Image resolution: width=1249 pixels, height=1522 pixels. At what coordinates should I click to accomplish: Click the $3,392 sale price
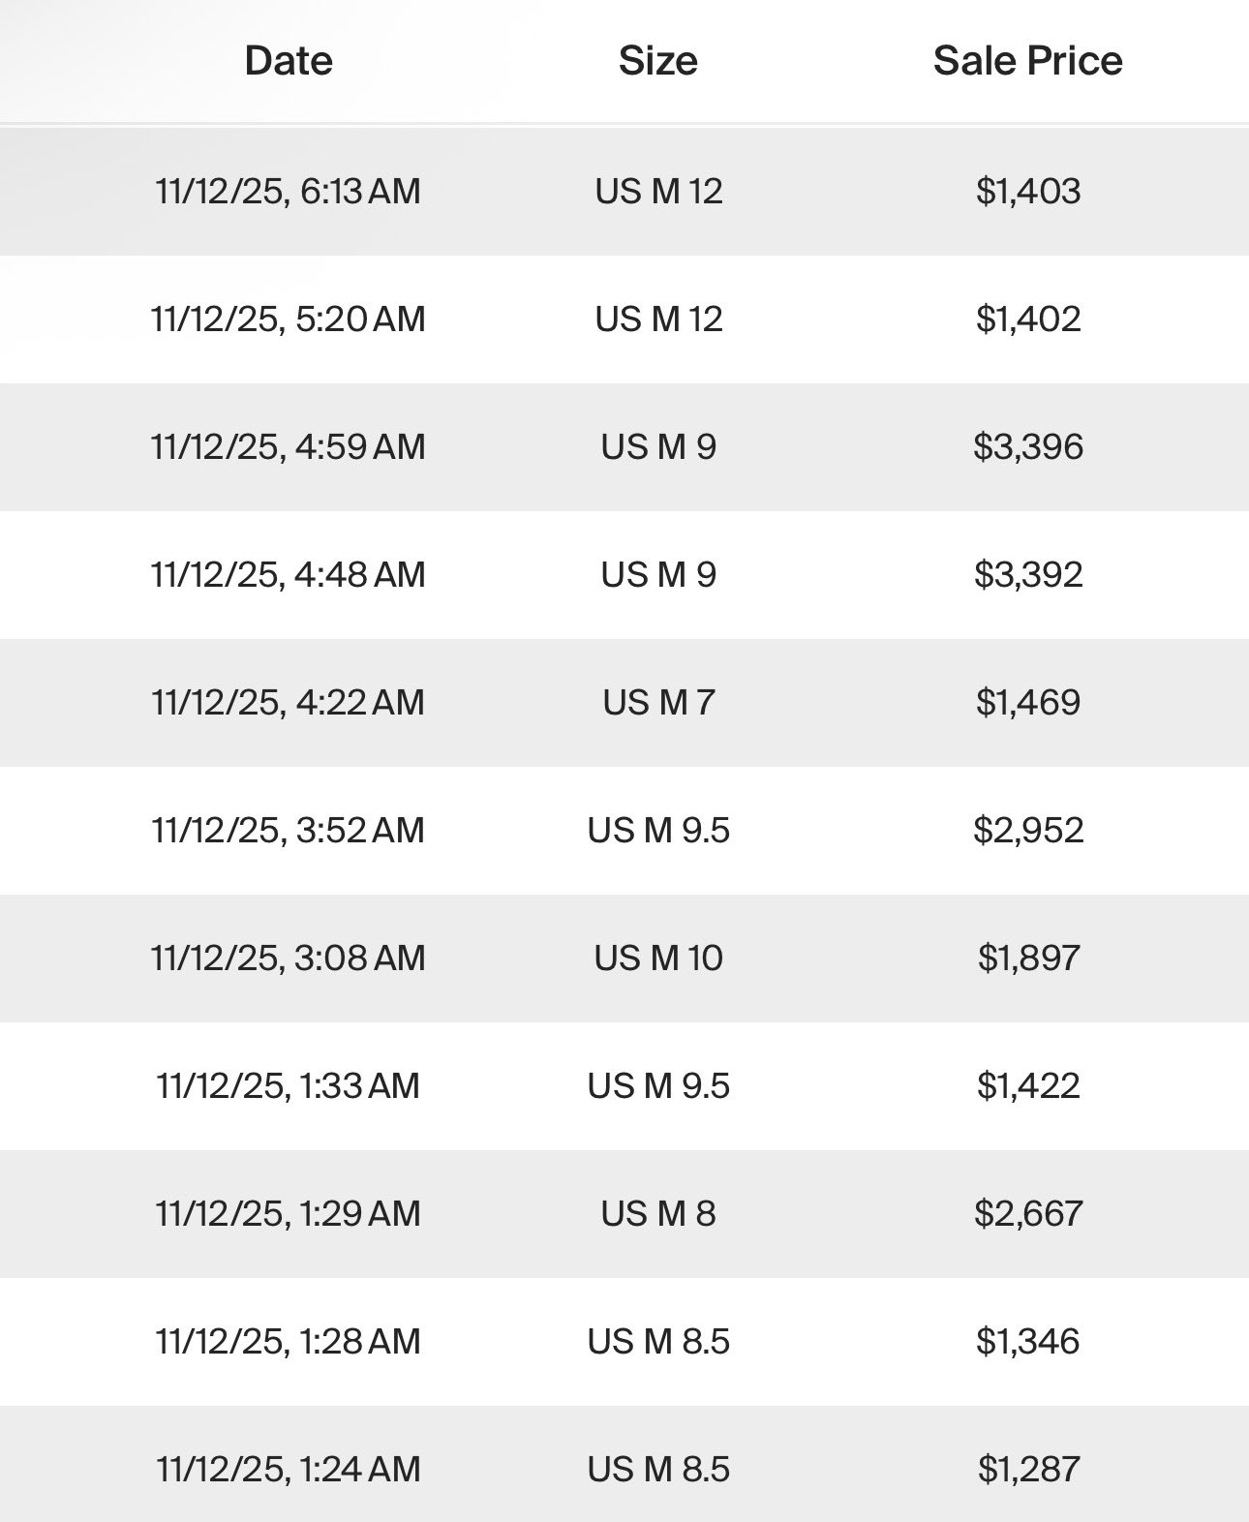pos(1027,574)
